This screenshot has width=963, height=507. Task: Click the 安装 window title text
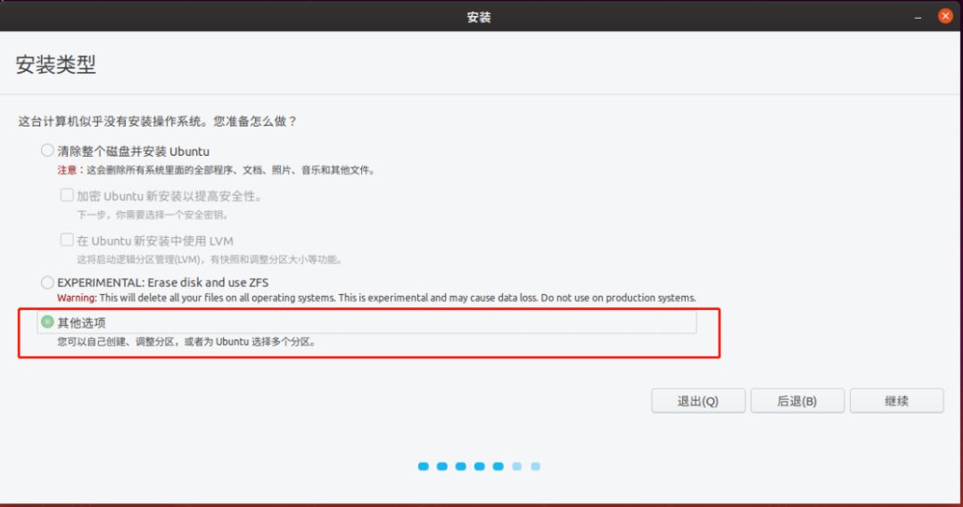479,17
